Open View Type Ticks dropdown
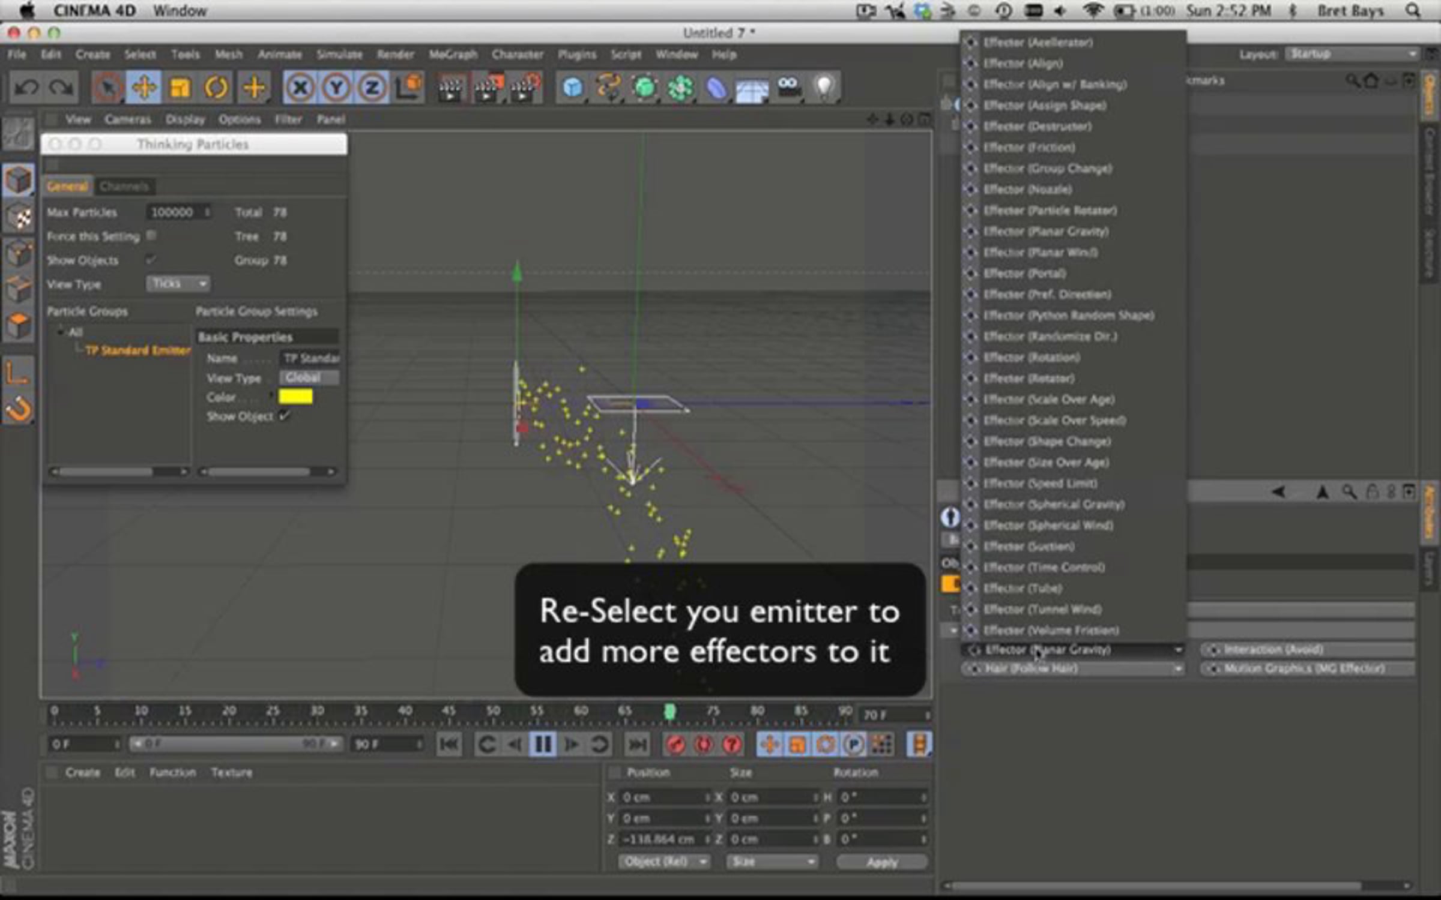The height and width of the screenshot is (900, 1441). [x=178, y=283]
